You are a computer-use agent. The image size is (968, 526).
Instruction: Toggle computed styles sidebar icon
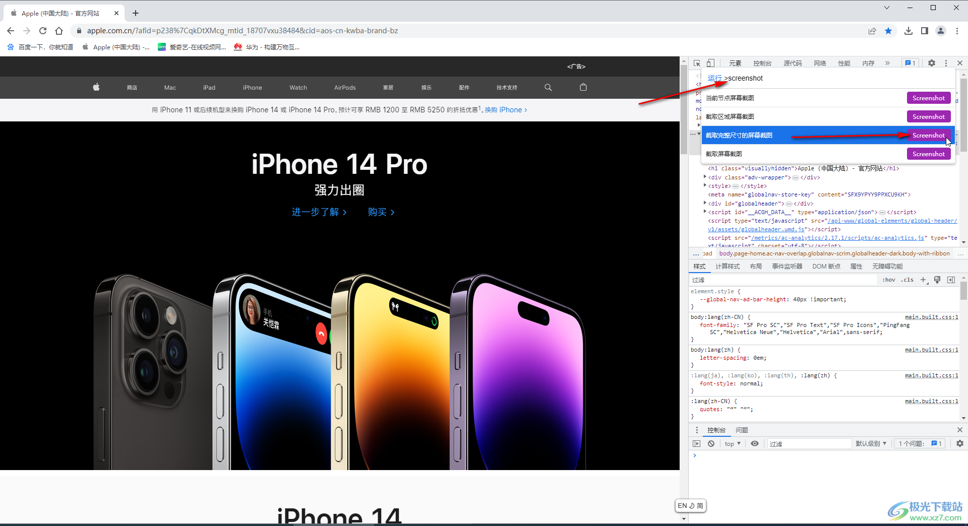[951, 280]
